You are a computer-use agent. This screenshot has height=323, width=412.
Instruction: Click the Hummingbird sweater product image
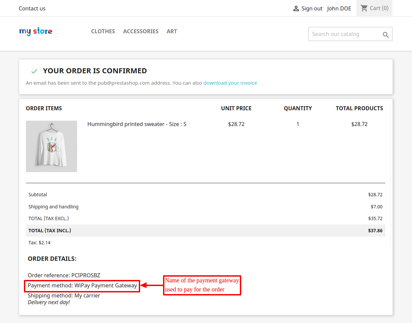[51, 146]
